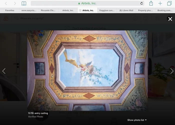
Task: Tap the Airbnb, Inc. address bar
Action: [x=87, y=3]
